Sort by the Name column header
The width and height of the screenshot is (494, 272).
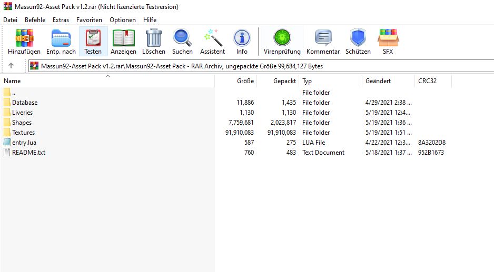coord(107,81)
